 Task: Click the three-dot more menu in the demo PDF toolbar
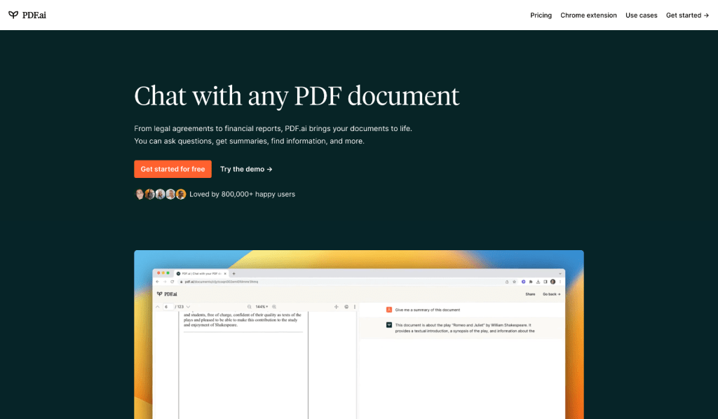pos(354,307)
